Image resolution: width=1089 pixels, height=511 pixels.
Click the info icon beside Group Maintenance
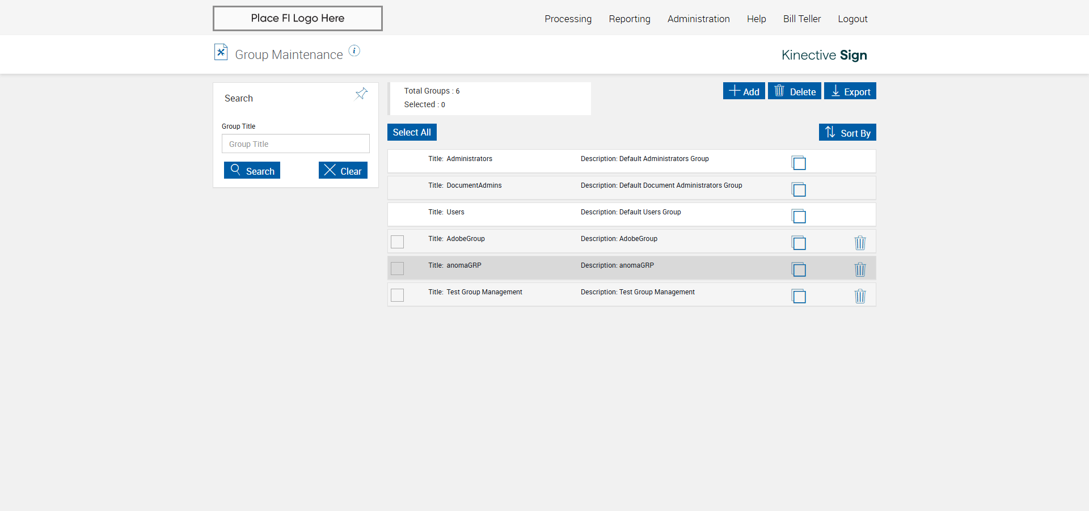pos(354,51)
